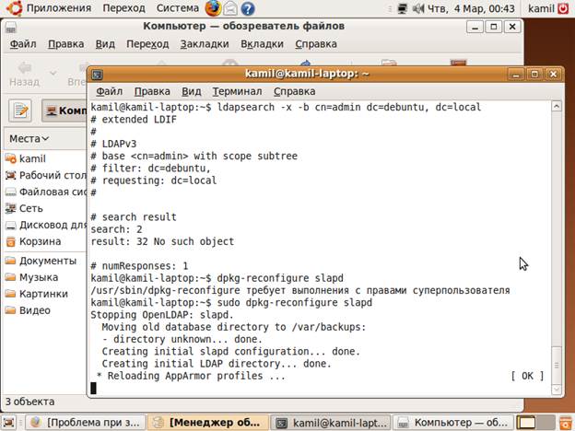The image size is (575, 431).
Task: Switch to the Проблема при з... taskbar window
Action: coord(87,423)
